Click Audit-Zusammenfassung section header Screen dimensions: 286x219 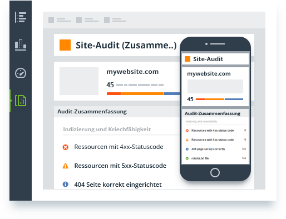pos(92,112)
